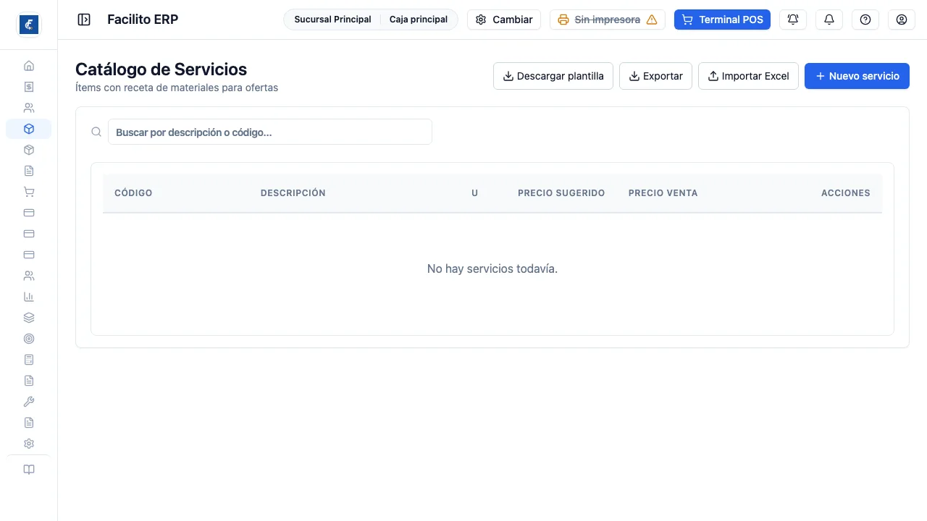Open the calculator sidebar icon
Screen dimensions: 927x521
29,360
